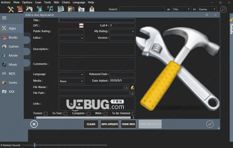Open the XXX category in sidebar
The width and height of the screenshot is (233, 148).
(x=12, y=92)
